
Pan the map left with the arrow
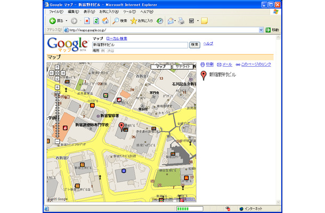[x=52, y=73]
